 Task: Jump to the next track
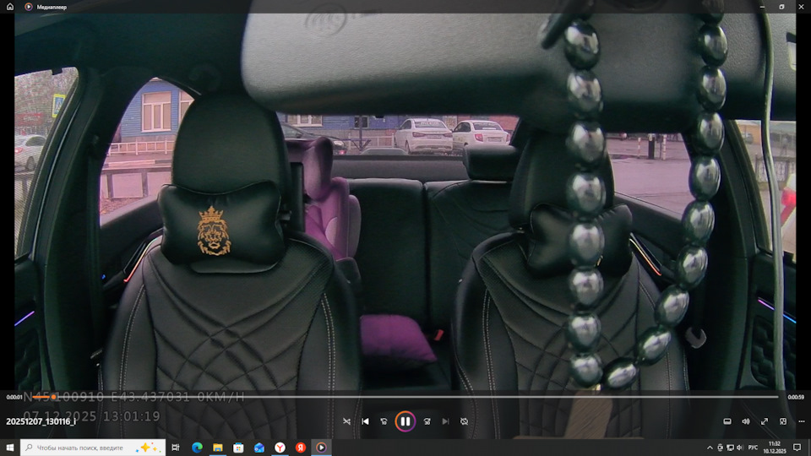click(445, 421)
